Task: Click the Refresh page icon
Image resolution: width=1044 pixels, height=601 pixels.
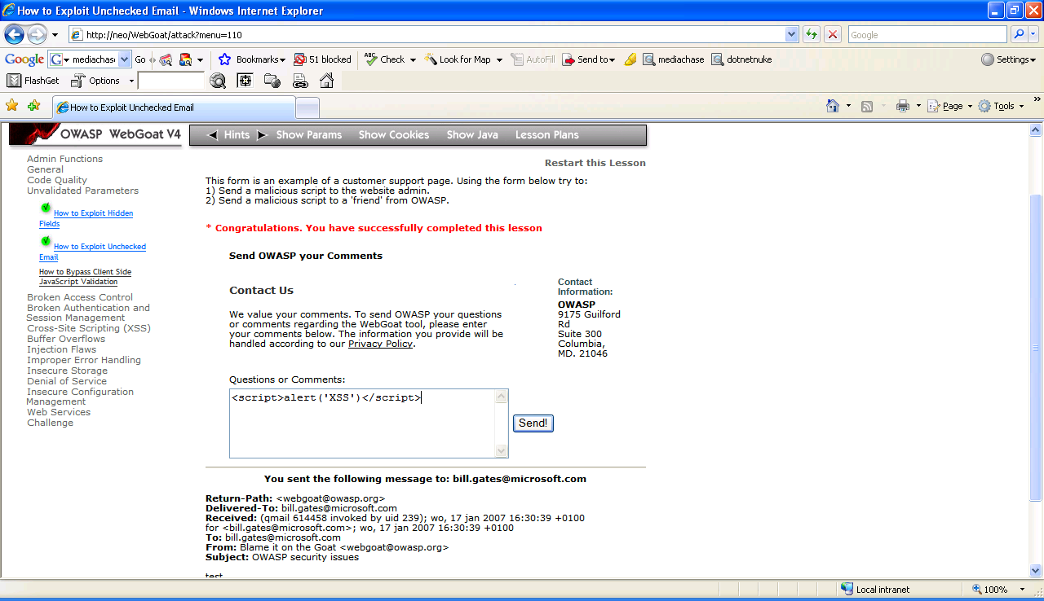Action: click(x=812, y=34)
